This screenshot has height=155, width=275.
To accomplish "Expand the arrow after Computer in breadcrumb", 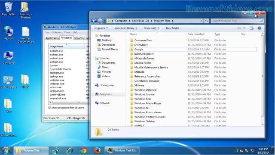I will point(130,21).
